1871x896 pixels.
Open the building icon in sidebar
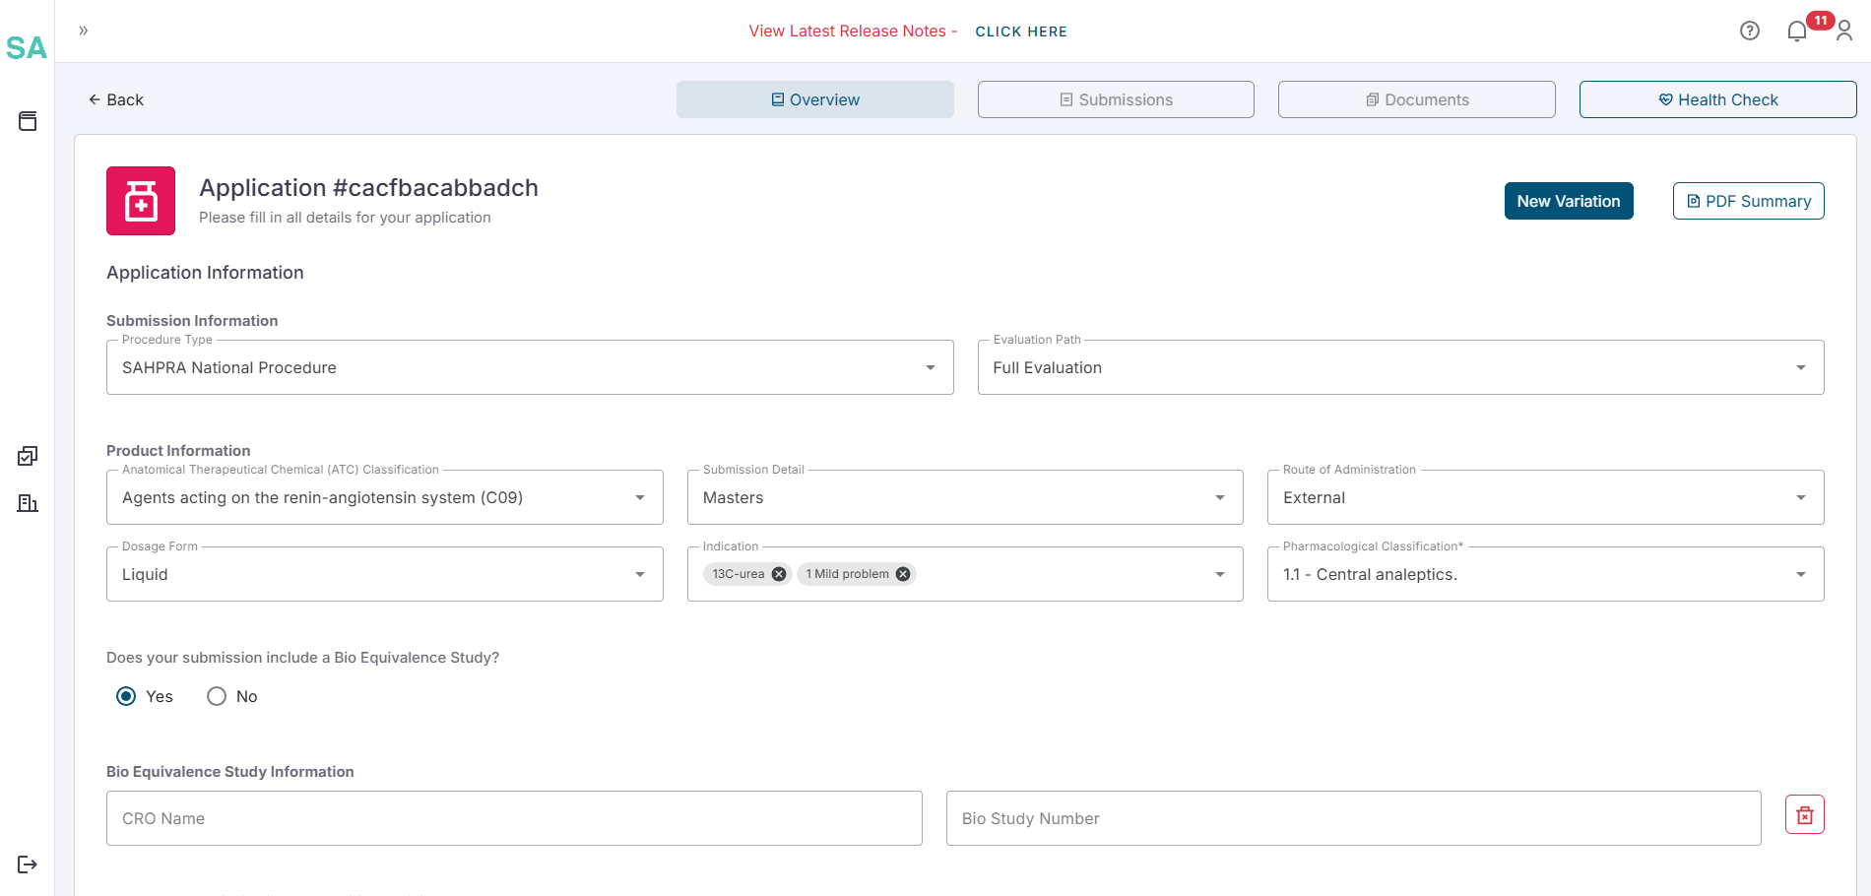(x=28, y=503)
